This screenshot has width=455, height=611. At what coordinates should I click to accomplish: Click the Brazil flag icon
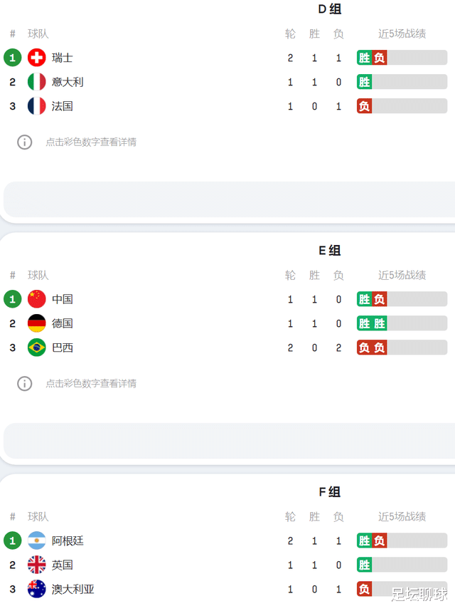(36, 348)
